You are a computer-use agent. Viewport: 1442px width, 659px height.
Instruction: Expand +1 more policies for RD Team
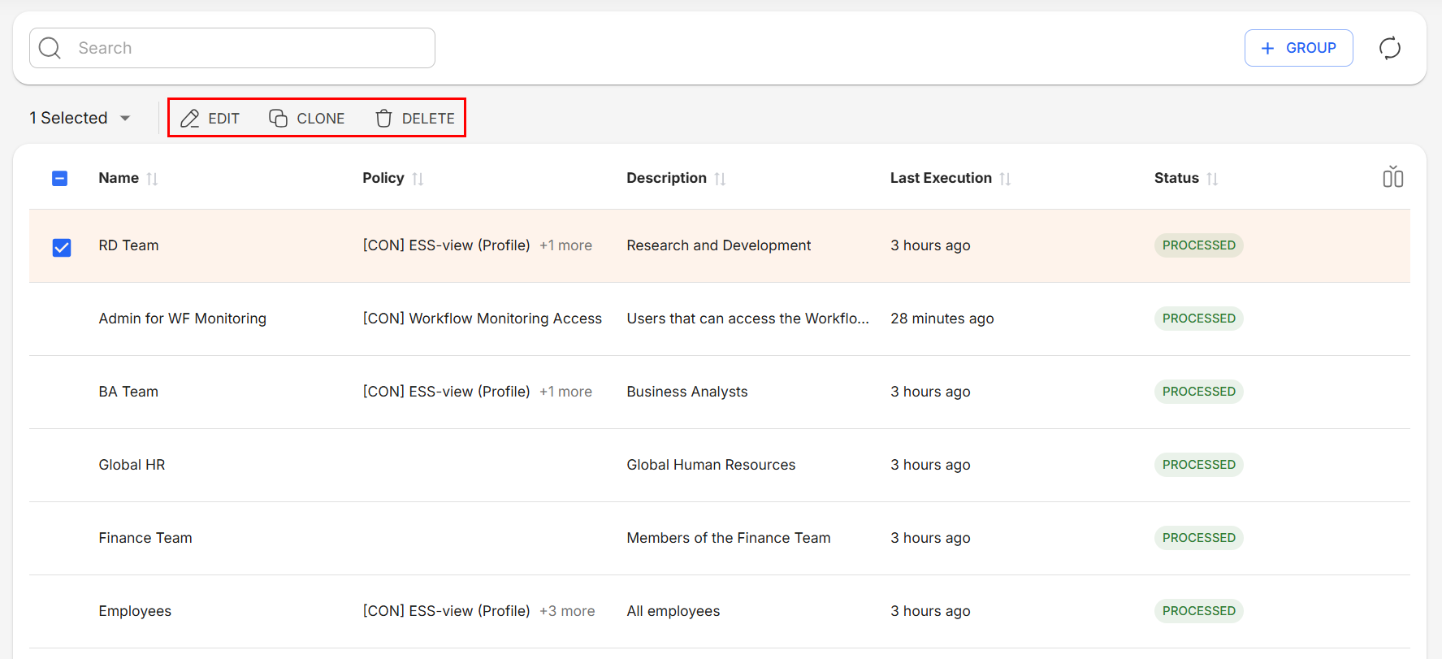coord(565,245)
